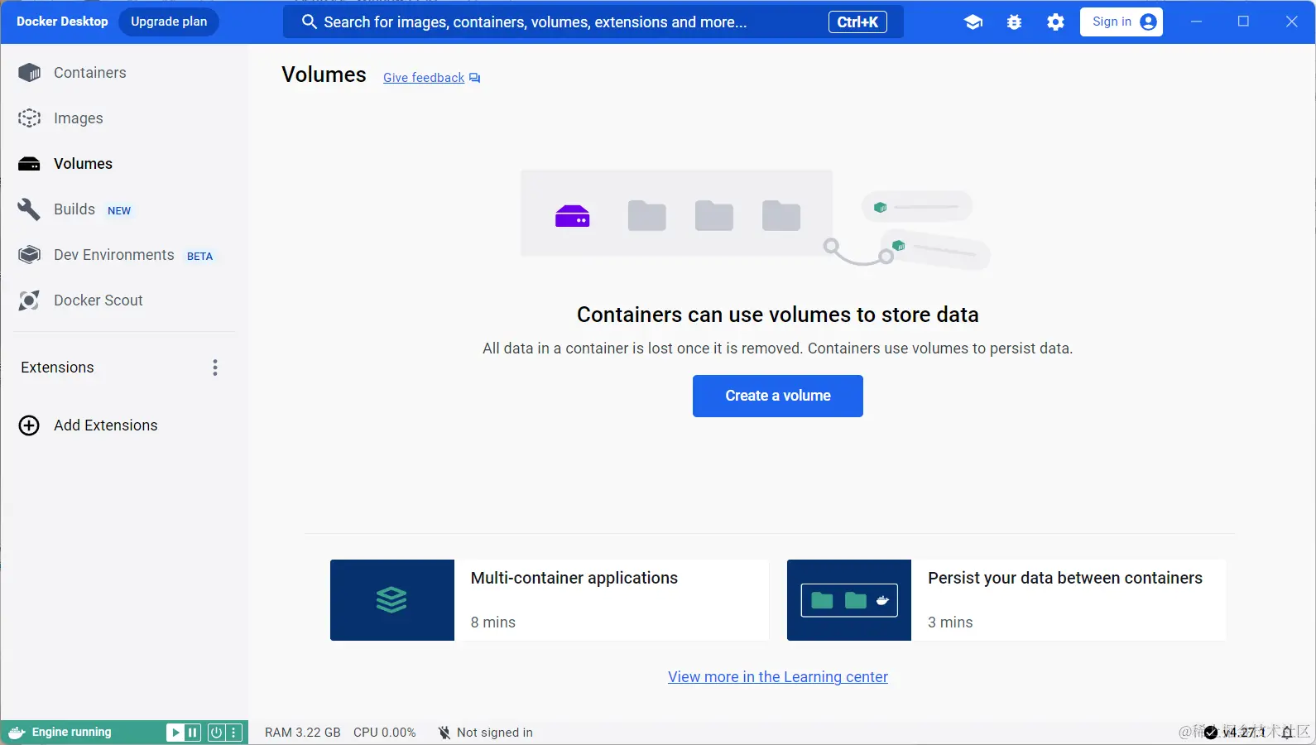Click the Not signed in status text
This screenshot has height=745, width=1316.
(494, 733)
